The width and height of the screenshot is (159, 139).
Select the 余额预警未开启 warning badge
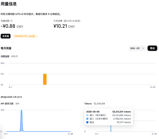click(25, 36)
